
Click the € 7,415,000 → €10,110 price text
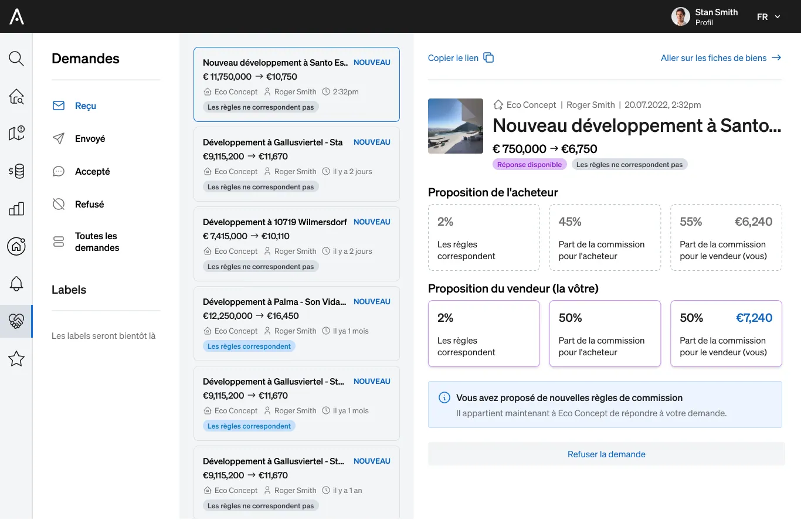coord(246,236)
